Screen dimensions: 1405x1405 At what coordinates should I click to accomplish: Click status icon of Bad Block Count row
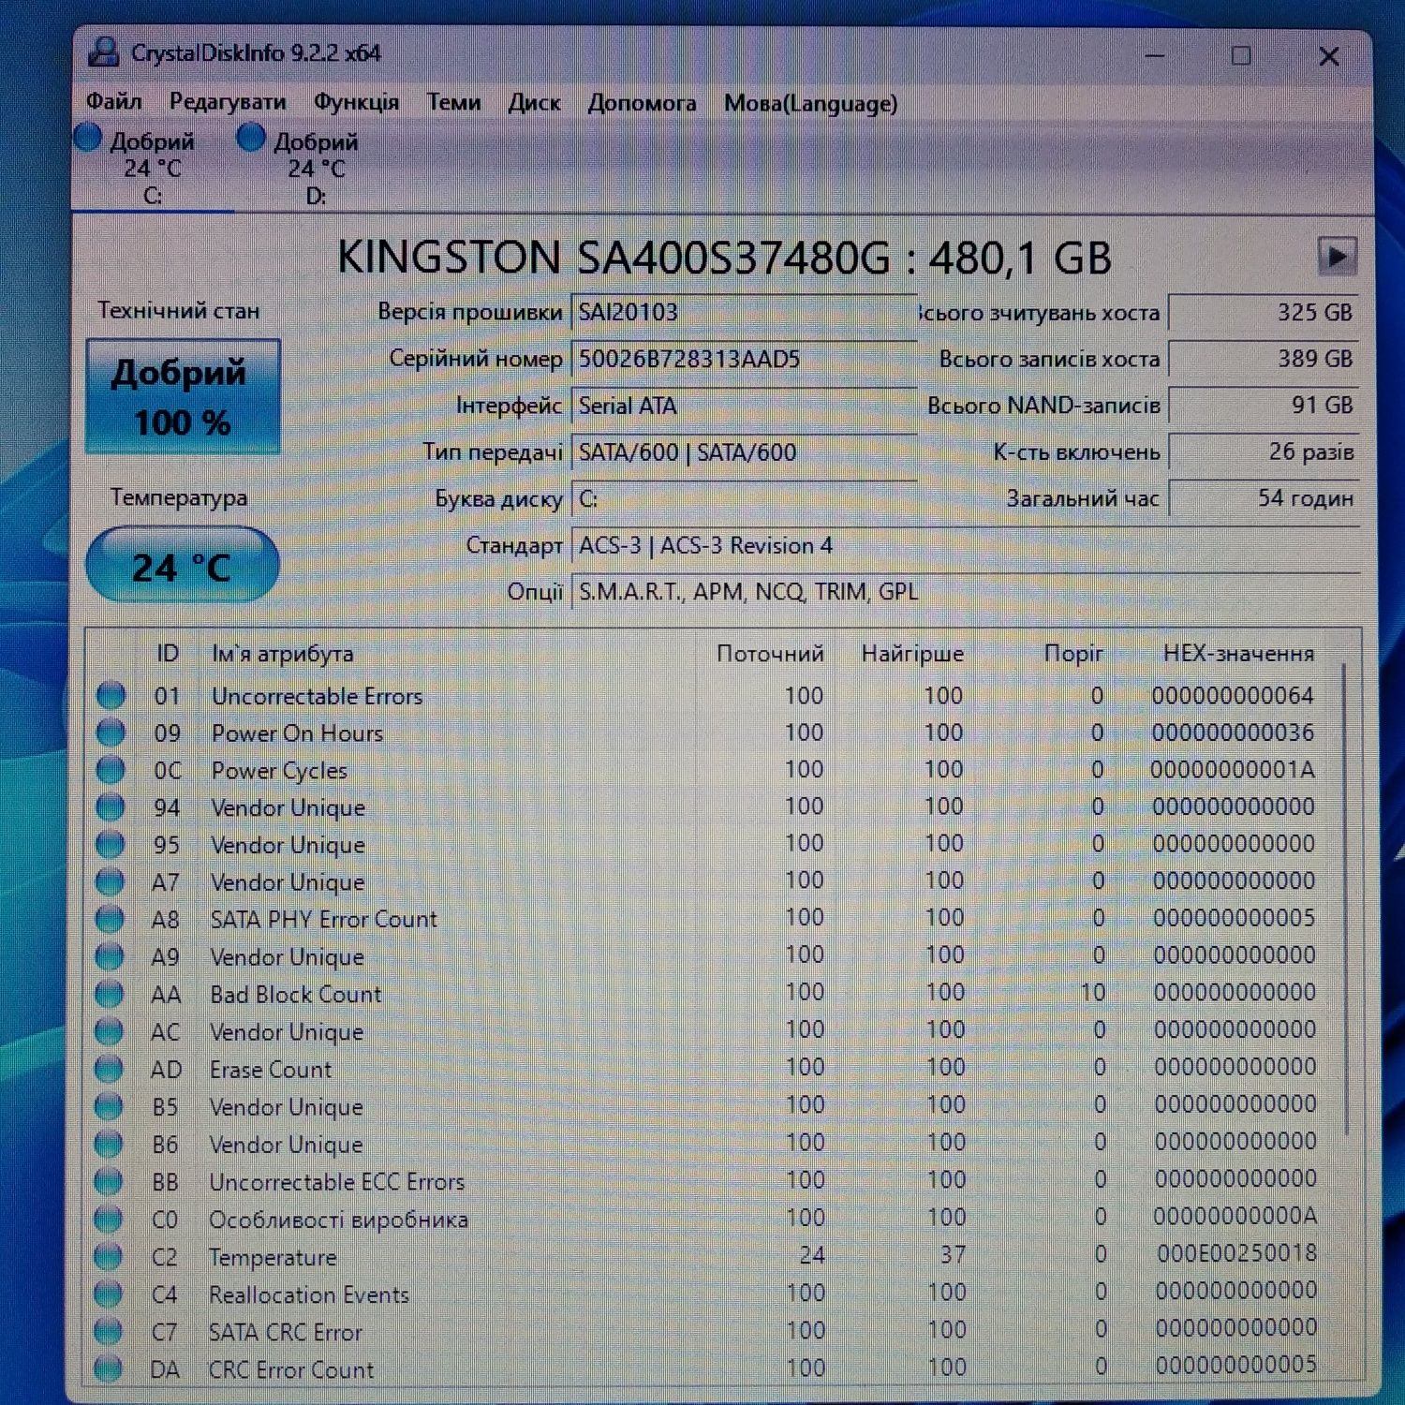tap(110, 993)
